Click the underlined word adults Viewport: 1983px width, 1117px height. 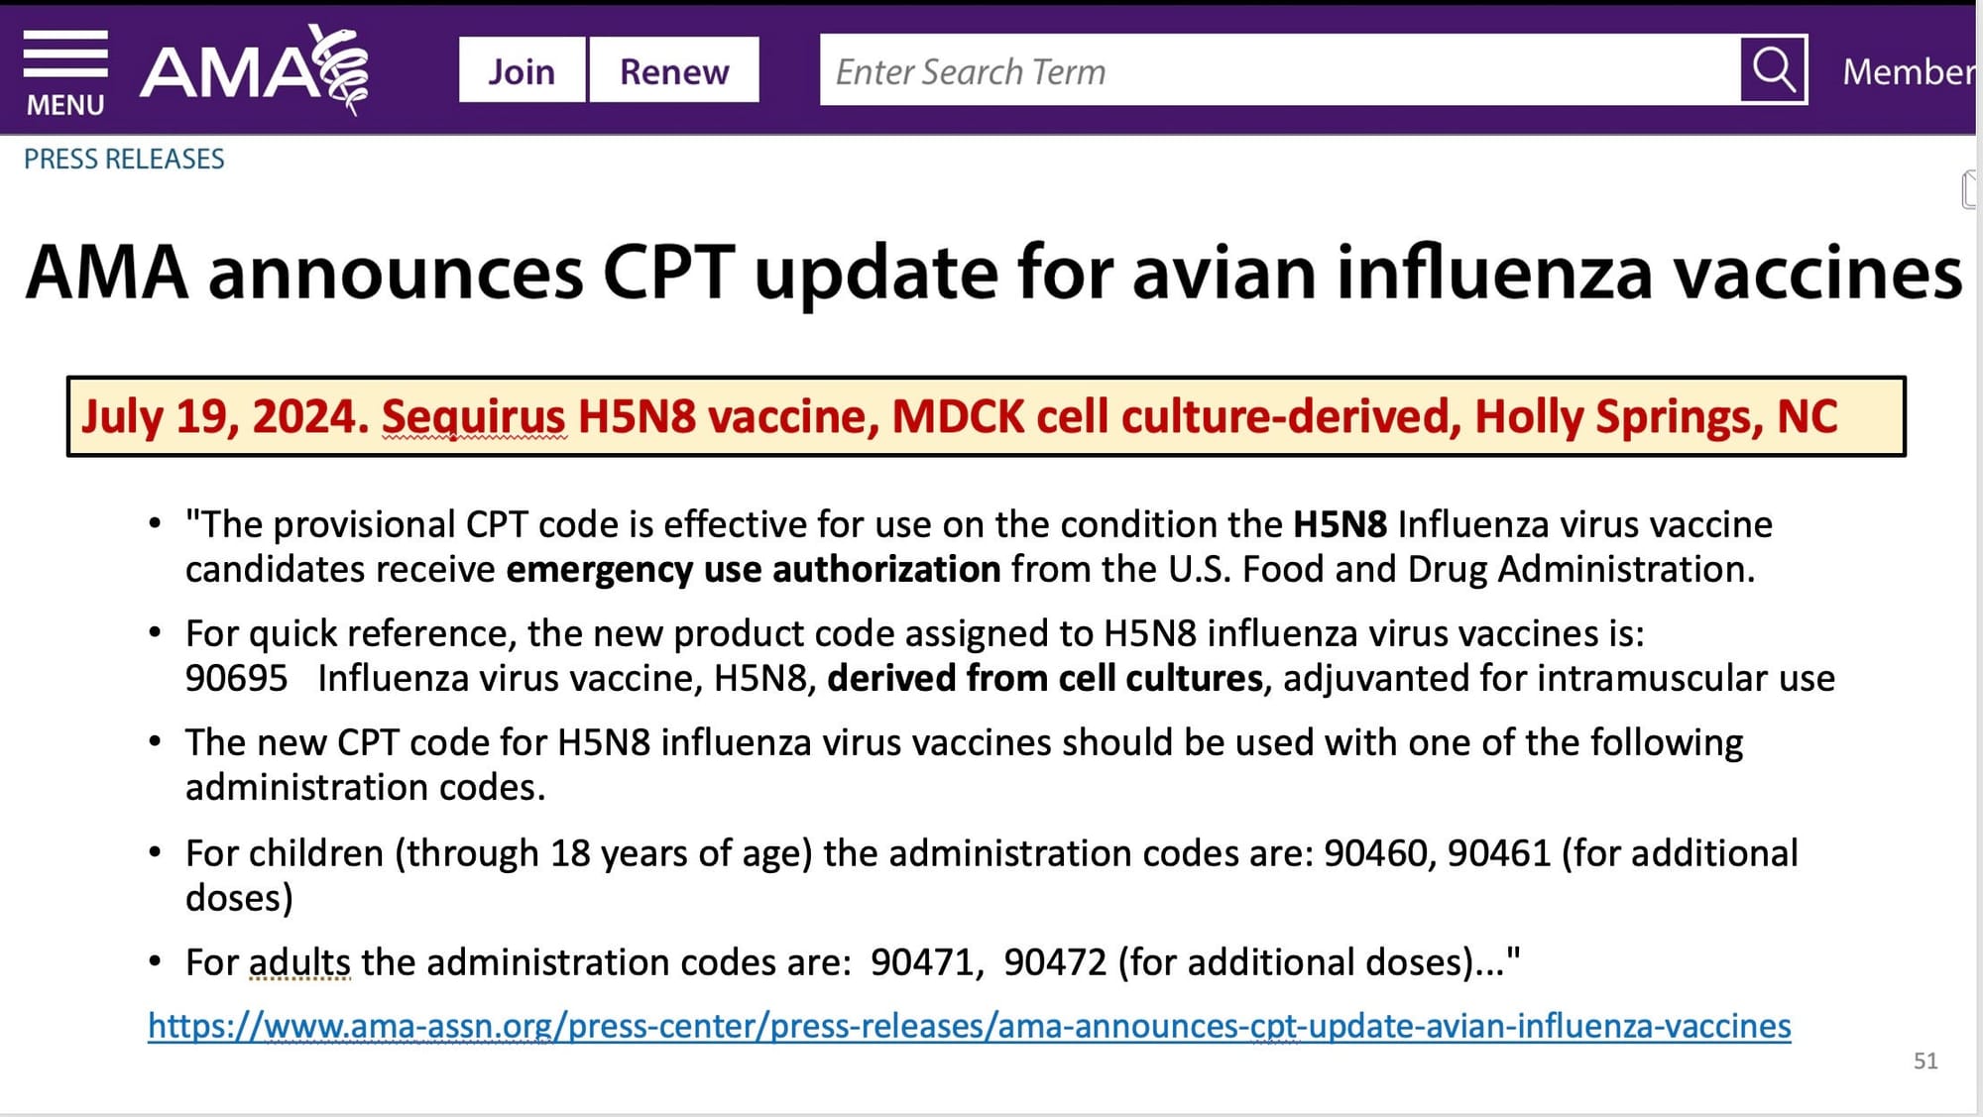coord(299,962)
